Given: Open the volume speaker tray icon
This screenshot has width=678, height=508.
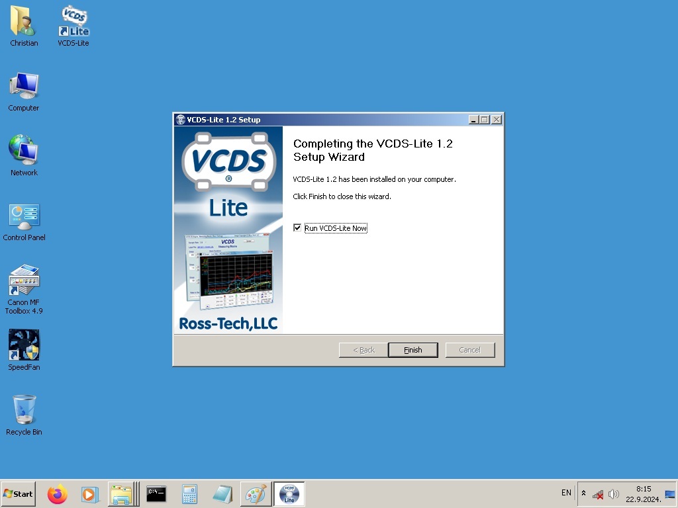Looking at the screenshot, I should [x=613, y=493].
